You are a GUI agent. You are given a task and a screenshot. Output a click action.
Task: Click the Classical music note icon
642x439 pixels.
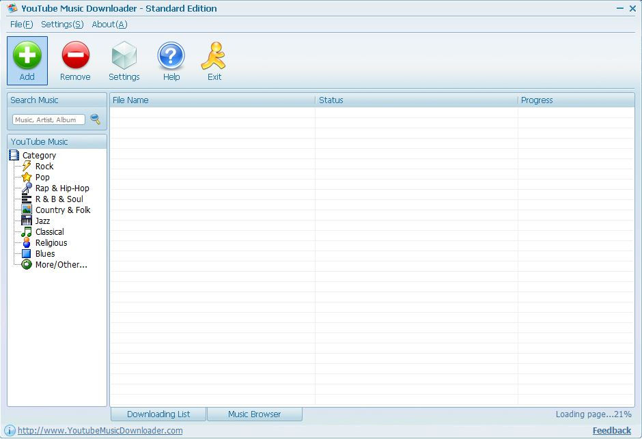pyautogui.click(x=27, y=232)
